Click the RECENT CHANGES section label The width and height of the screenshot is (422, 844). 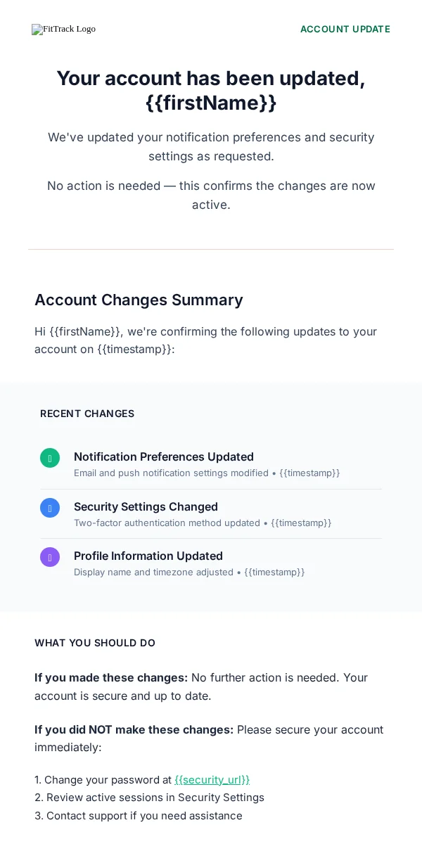pyautogui.click(x=87, y=414)
